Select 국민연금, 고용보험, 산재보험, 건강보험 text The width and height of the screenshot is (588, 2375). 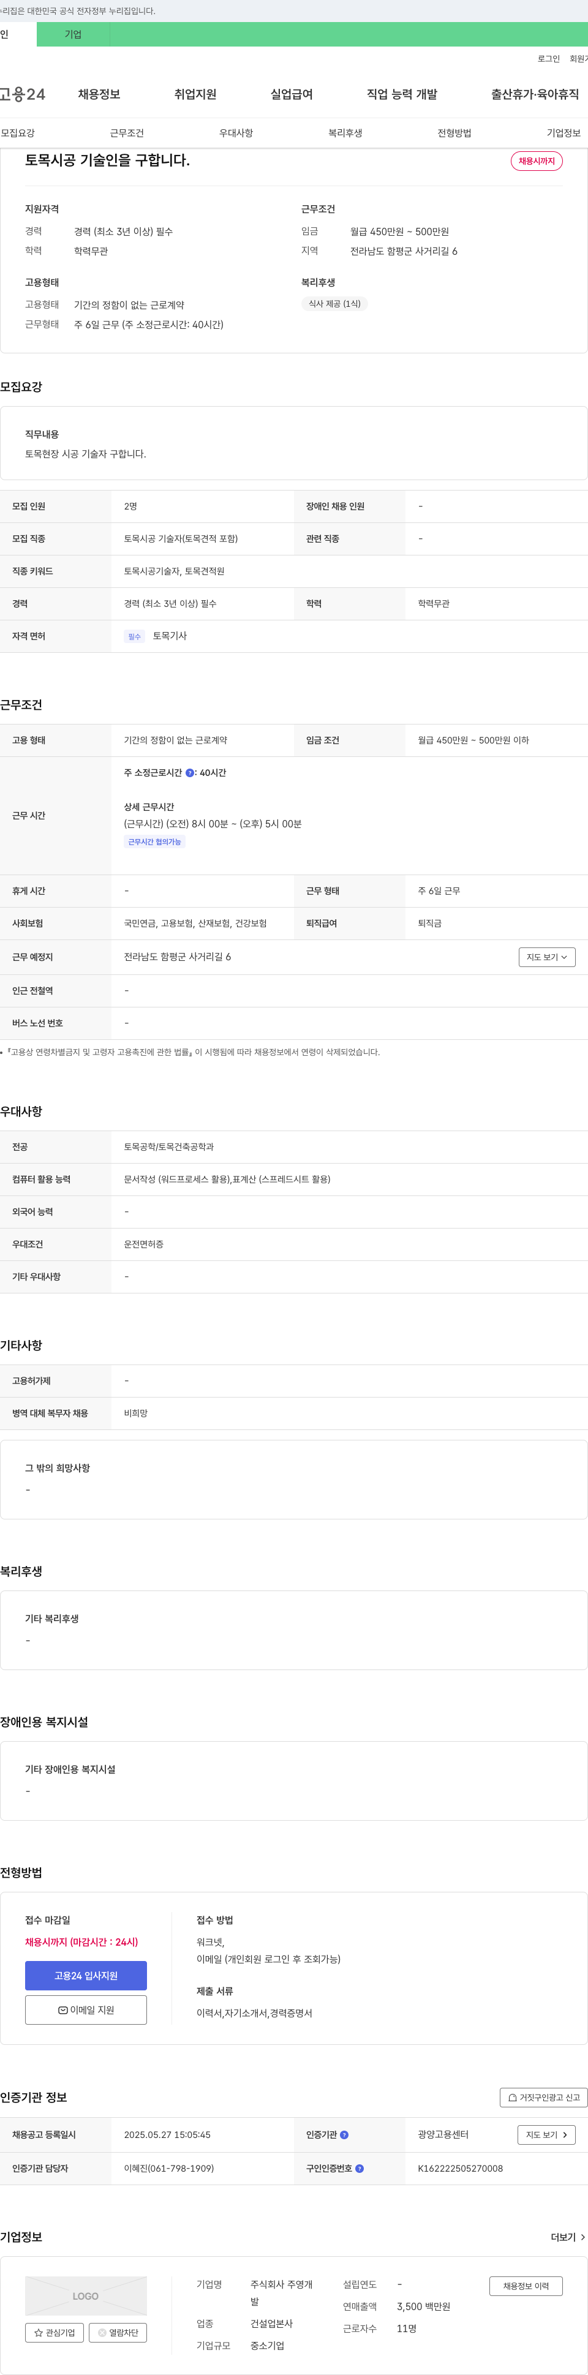195,923
